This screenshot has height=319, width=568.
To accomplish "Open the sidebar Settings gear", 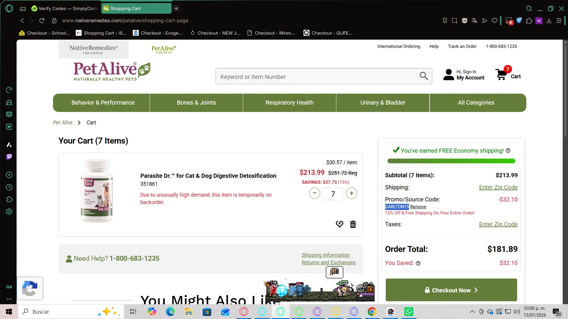I will coord(9,212).
